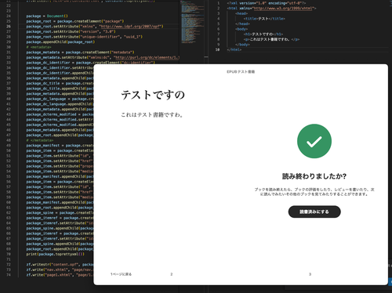Click the green checkmark circle icon
This screenshot has height=293, width=392.
point(314,141)
